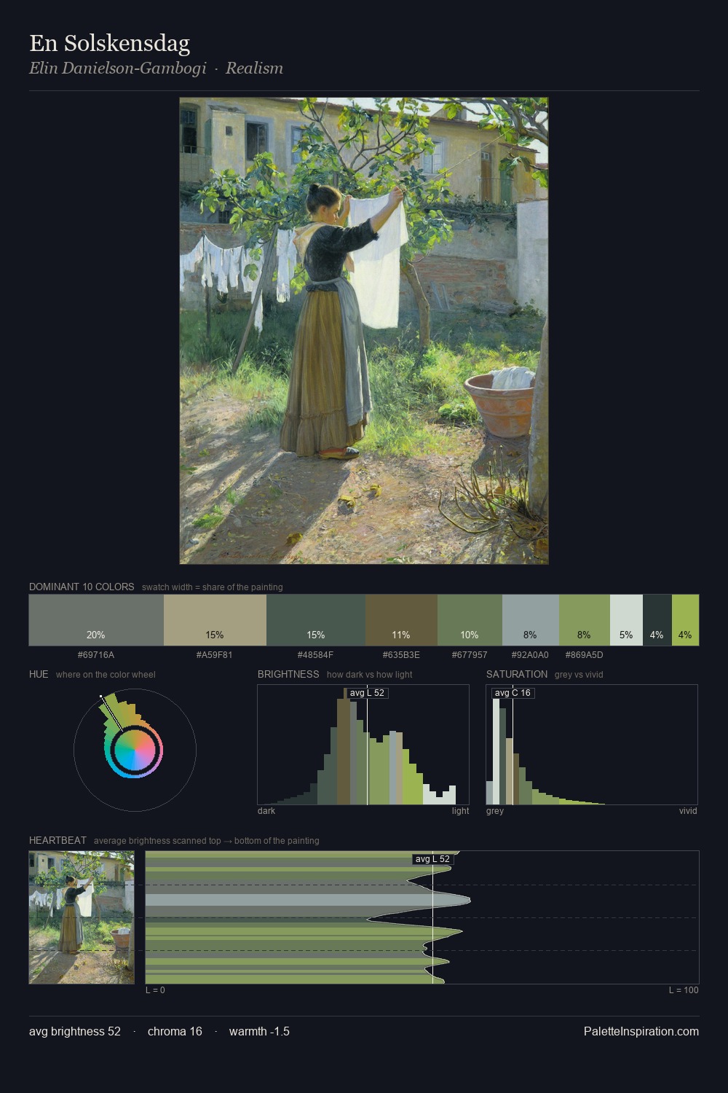The image size is (728, 1093).
Task: Click 'how dark vs how light' caption
Action: click(x=370, y=675)
